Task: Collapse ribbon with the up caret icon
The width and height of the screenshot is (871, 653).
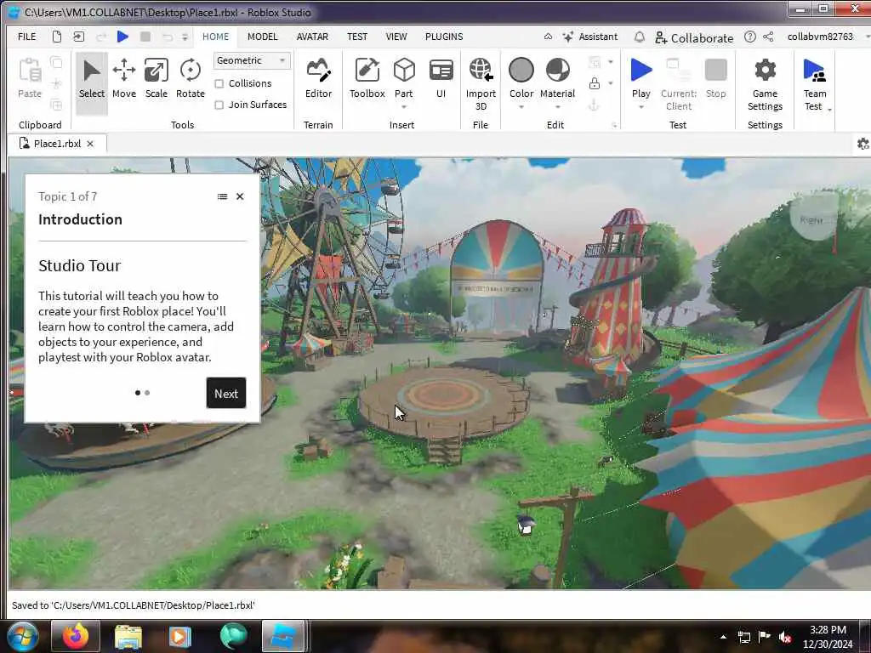Action: click(x=549, y=37)
